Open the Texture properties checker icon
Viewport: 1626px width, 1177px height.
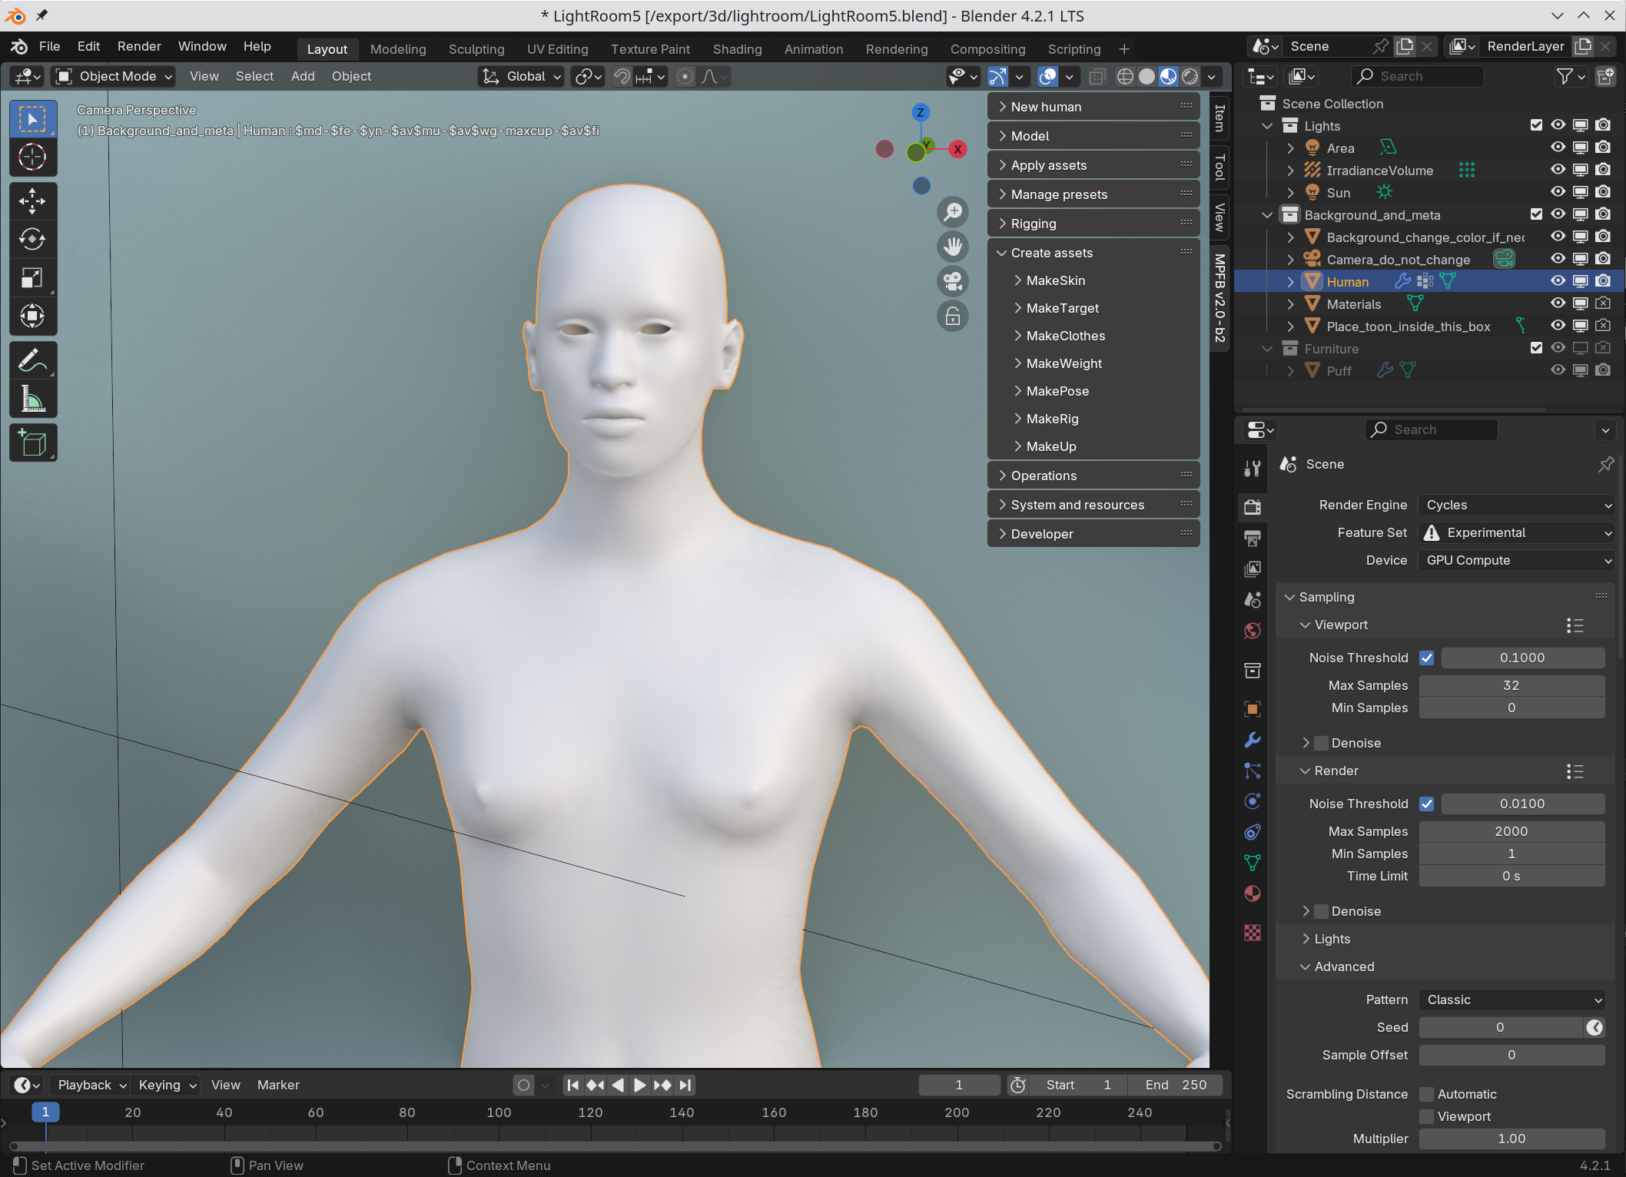point(1253,933)
